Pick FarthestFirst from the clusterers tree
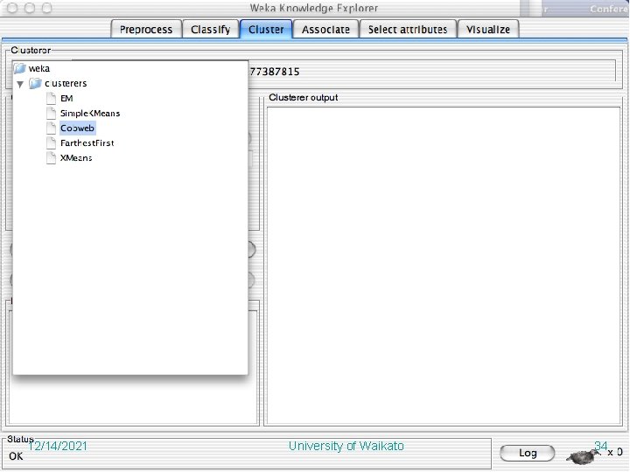 pos(87,142)
